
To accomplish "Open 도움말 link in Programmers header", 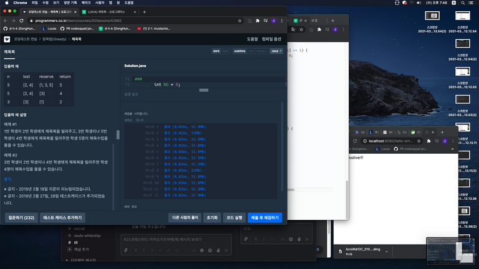I will (x=253, y=39).
